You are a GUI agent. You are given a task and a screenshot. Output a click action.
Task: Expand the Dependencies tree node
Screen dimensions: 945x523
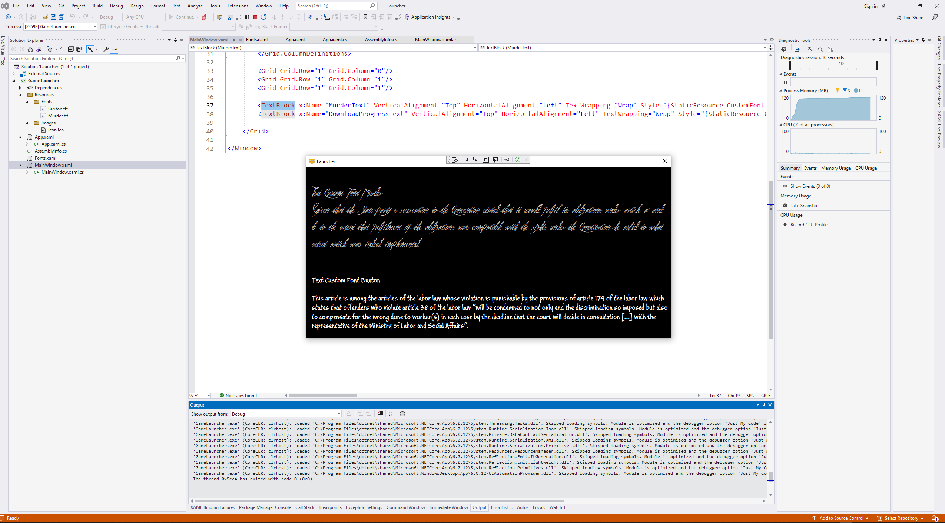pyautogui.click(x=20, y=88)
